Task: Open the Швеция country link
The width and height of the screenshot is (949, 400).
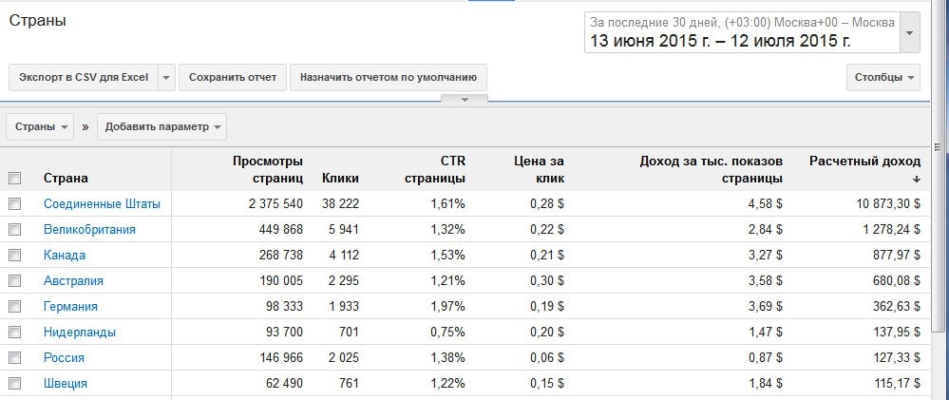Action: pyautogui.click(x=66, y=384)
